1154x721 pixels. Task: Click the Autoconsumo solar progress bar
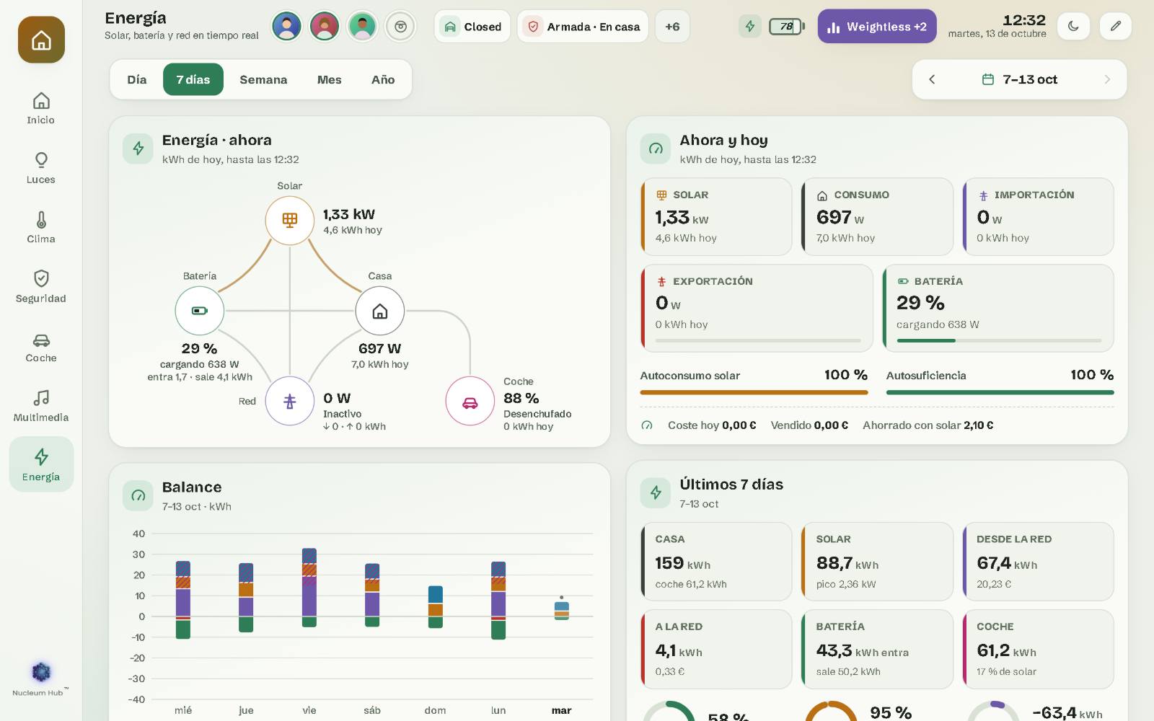click(754, 393)
